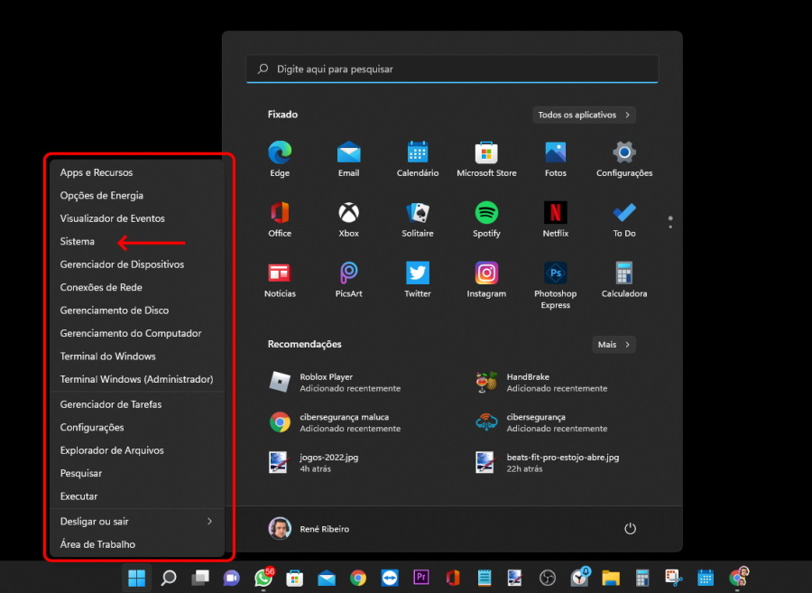
Task: Select Pesquisar in the context menu
Action: click(x=137, y=473)
